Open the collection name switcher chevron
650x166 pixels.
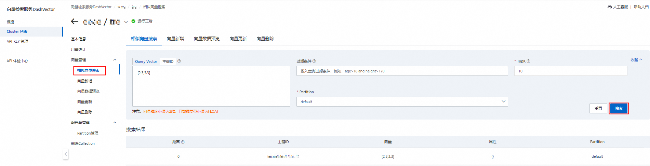coord(126,22)
